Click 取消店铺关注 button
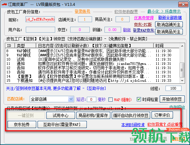 pyautogui.click(x=169, y=25)
